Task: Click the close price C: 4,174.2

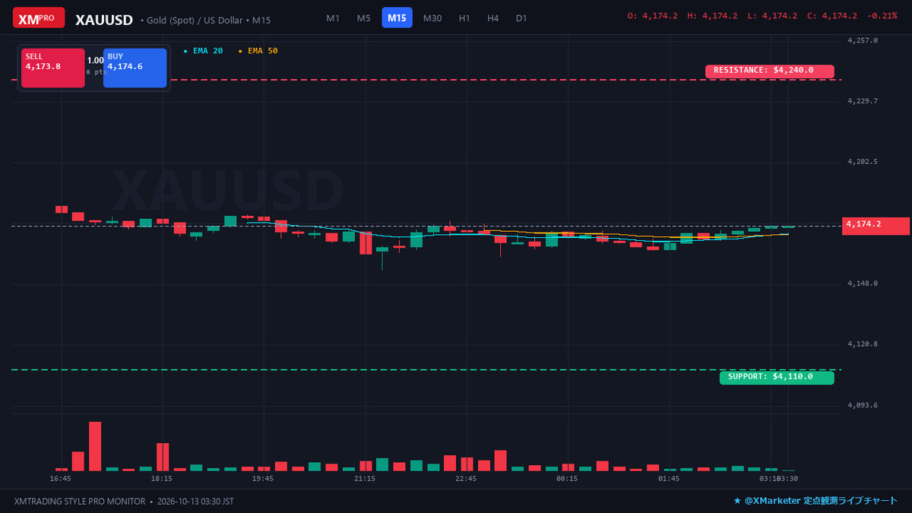Action: click(x=832, y=16)
